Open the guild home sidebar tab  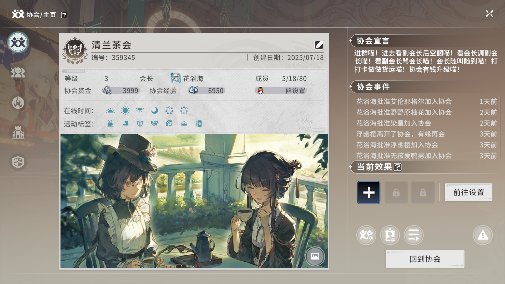click(18, 42)
